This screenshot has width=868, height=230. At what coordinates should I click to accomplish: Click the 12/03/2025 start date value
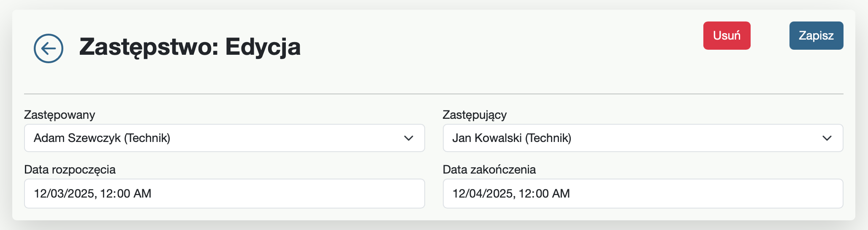[64, 193]
